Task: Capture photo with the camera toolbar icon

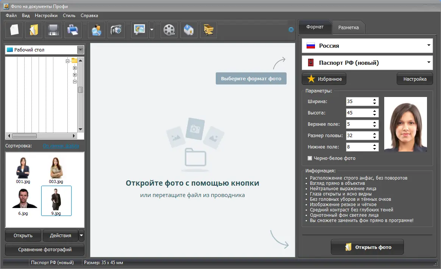Action: point(116,30)
